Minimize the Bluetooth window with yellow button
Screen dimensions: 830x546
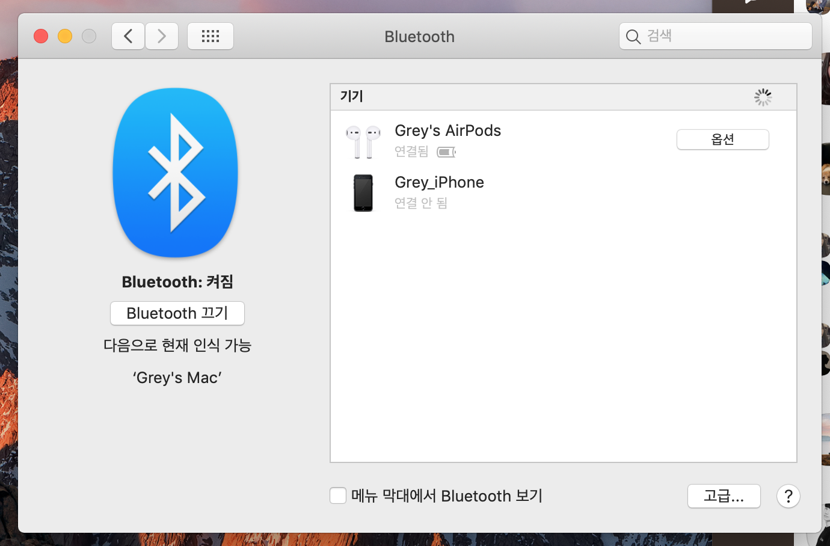pos(65,36)
